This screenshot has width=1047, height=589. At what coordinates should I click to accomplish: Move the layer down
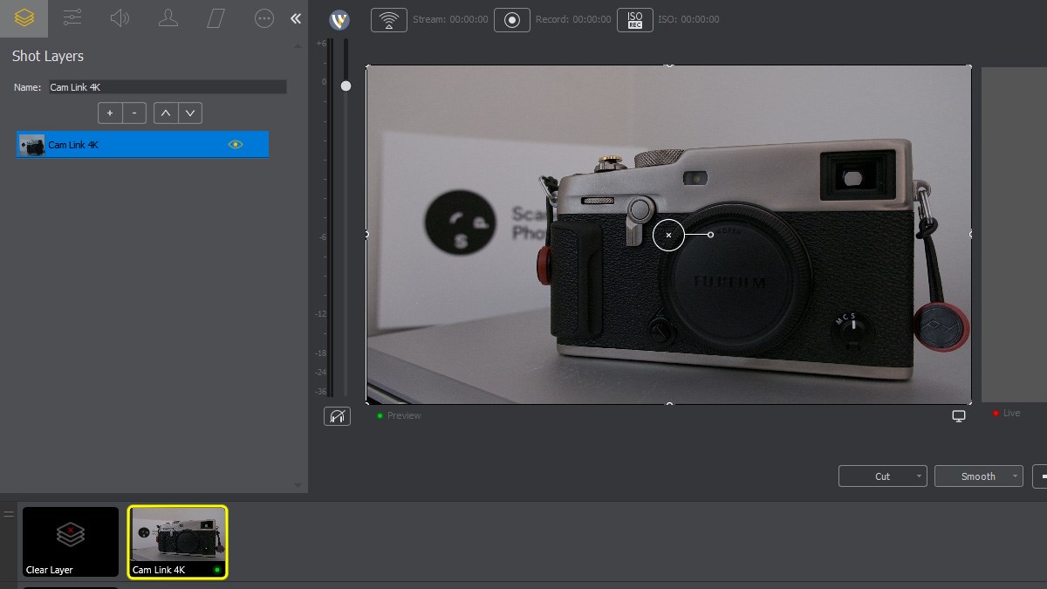189,113
